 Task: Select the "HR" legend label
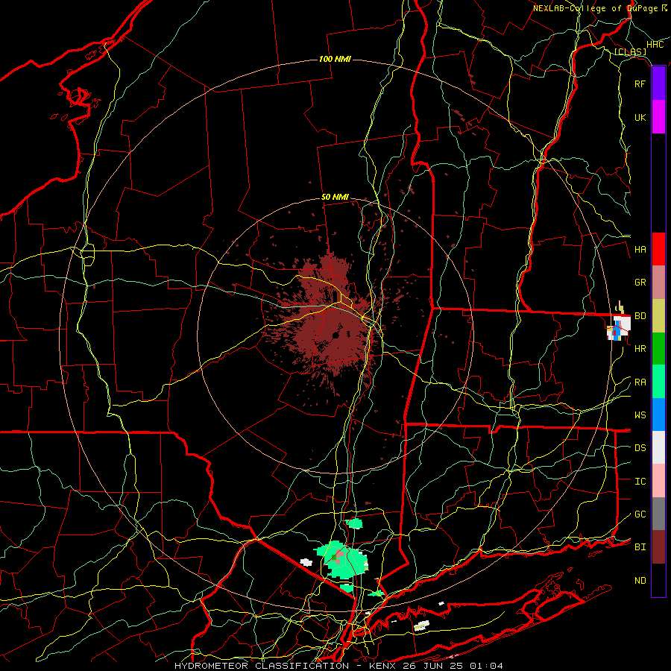click(640, 349)
